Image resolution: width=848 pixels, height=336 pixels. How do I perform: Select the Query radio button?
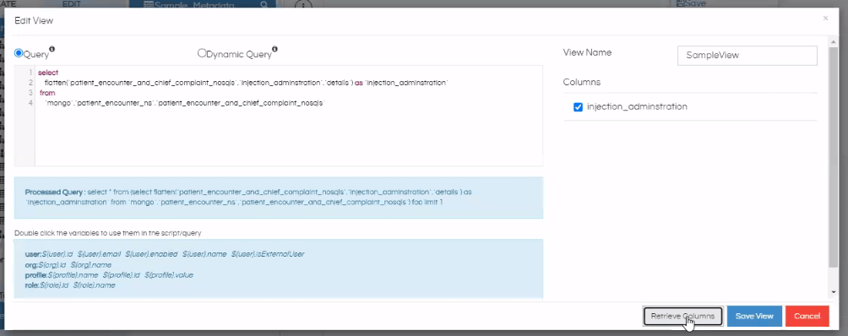[19, 53]
